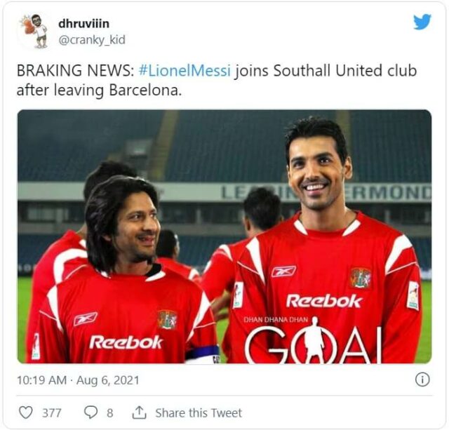Open the @cranky_kid handle

pyautogui.click(x=92, y=40)
